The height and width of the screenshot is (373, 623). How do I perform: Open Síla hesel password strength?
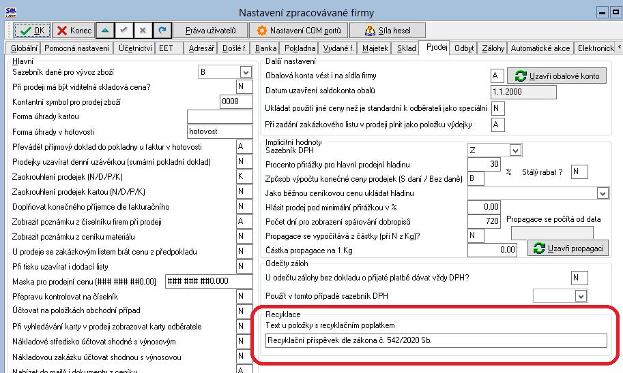pos(388,31)
